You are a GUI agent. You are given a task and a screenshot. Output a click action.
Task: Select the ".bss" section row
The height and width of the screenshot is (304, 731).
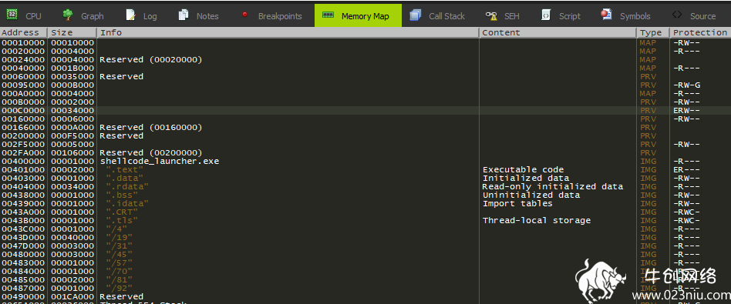tap(365, 195)
